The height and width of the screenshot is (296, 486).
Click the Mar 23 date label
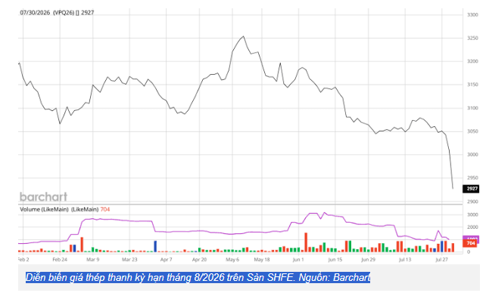click(x=129, y=260)
